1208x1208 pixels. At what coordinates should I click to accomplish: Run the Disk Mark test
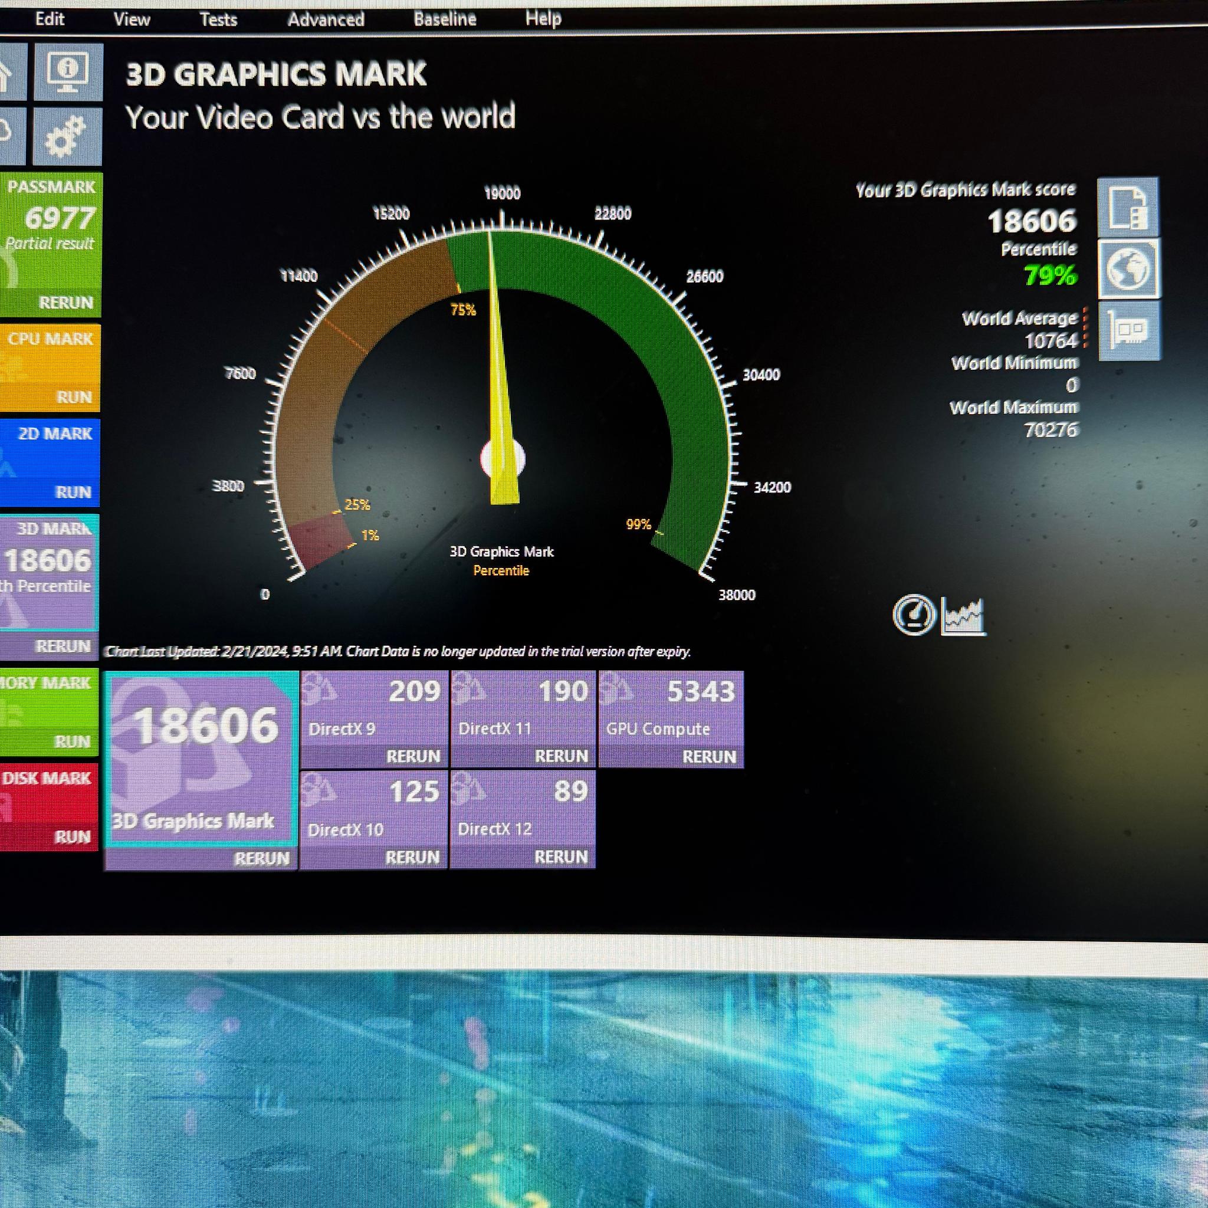pyautogui.click(x=73, y=836)
